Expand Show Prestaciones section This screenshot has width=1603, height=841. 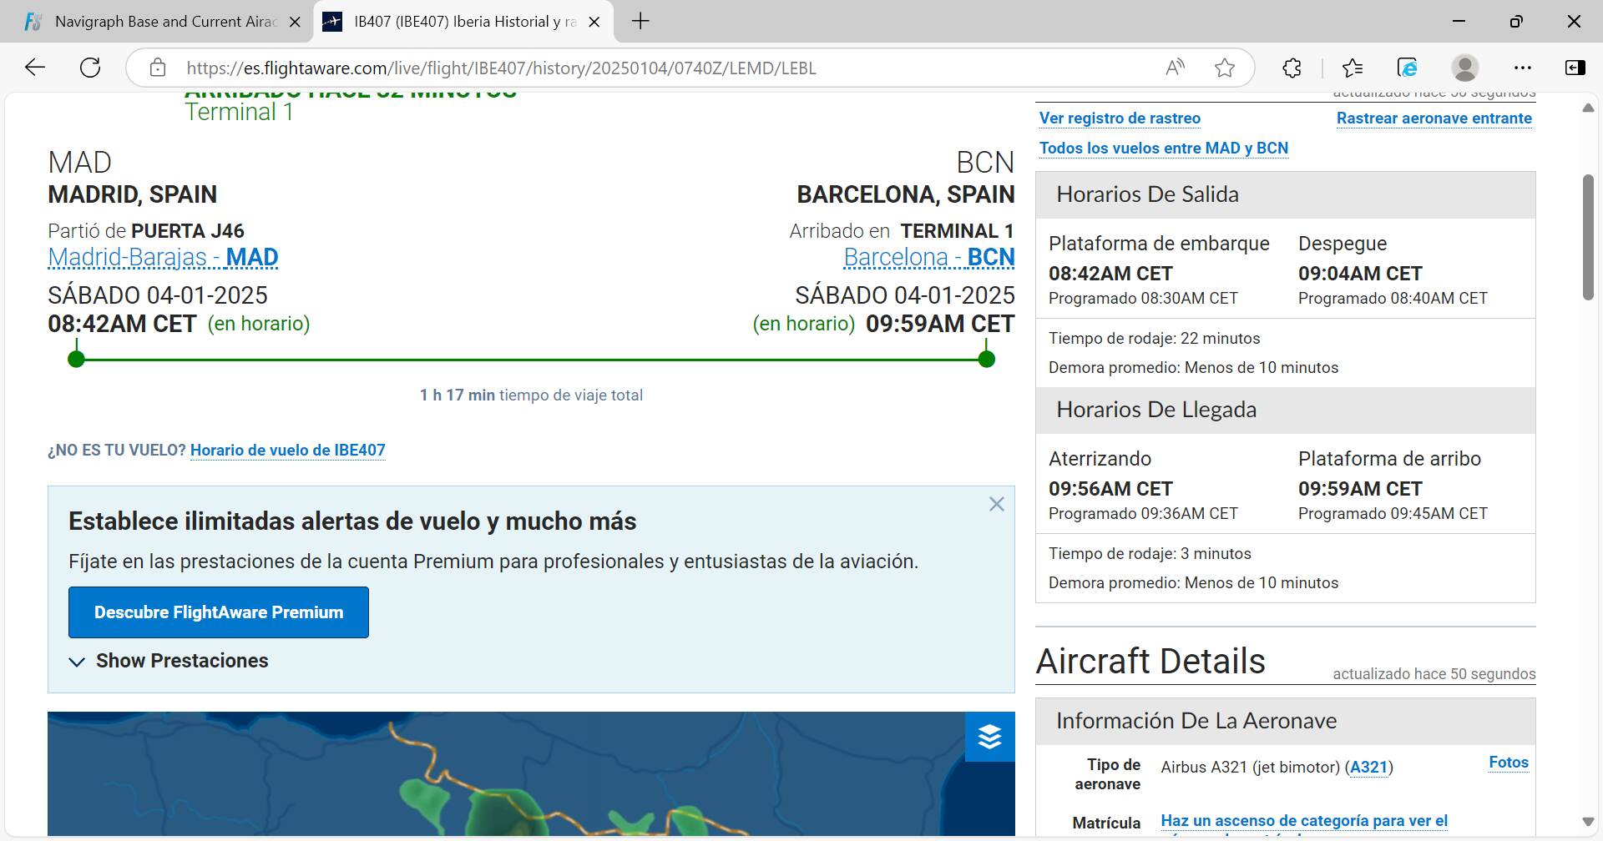(x=169, y=660)
